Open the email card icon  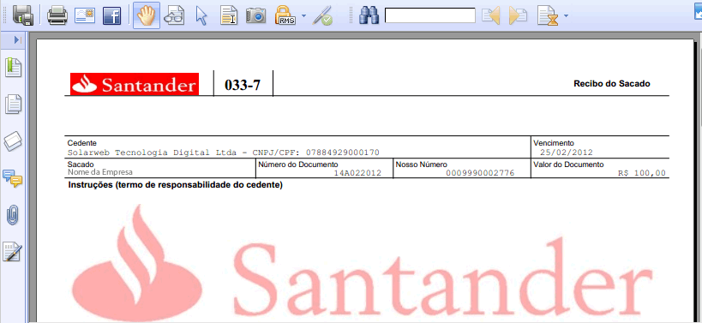85,15
